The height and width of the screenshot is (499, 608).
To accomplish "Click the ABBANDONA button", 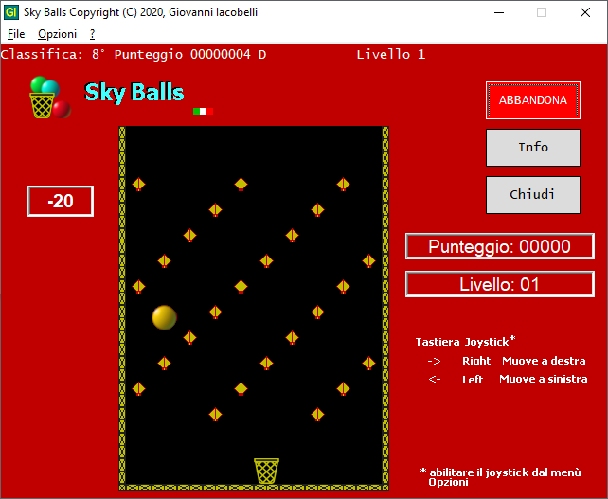I will [533, 100].
